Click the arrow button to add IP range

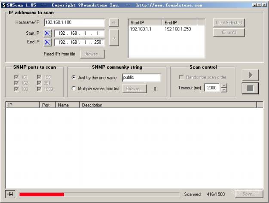tap(113, 38)
